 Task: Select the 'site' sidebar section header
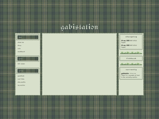(28, 71)
